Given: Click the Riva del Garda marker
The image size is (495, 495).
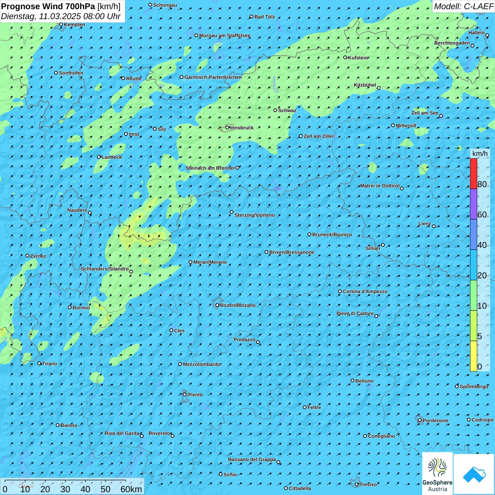Looking at the screenshot, I should (142, 436).
